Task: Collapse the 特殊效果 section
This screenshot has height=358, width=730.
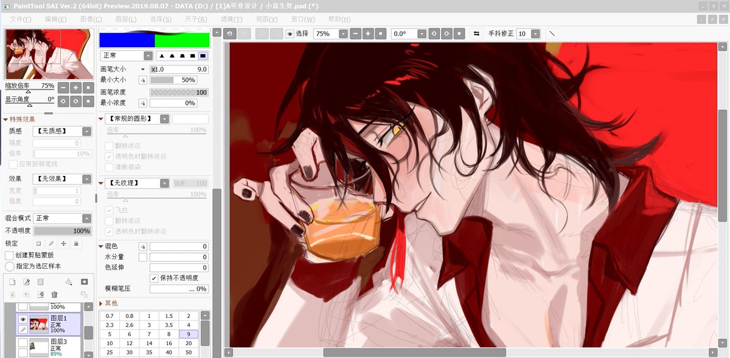Action: [5, 119]
